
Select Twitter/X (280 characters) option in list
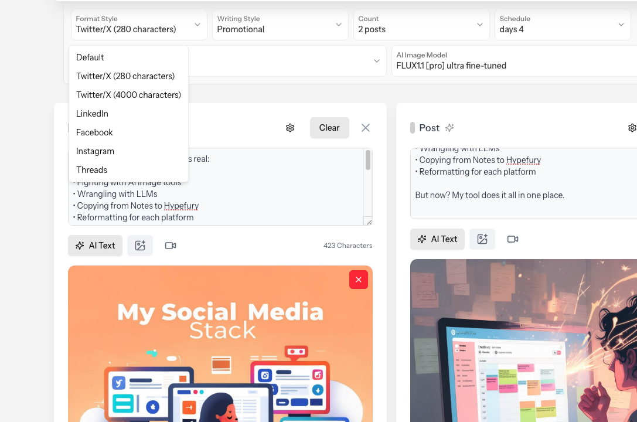(x=128, y=76)
